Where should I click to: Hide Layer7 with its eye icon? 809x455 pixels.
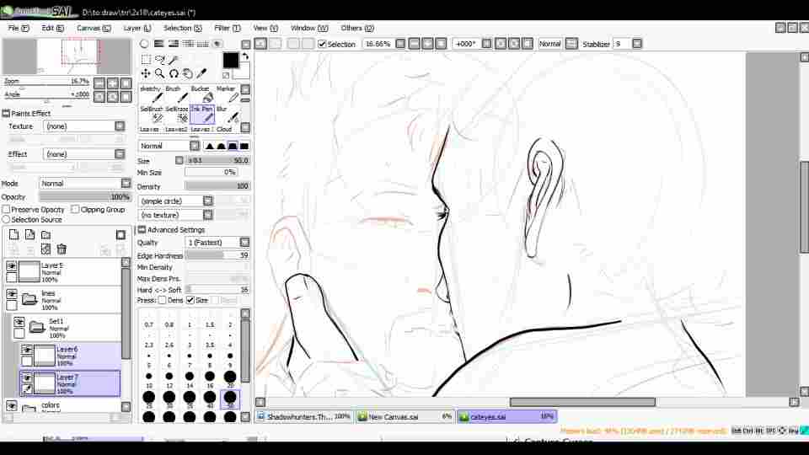point(27,378)
